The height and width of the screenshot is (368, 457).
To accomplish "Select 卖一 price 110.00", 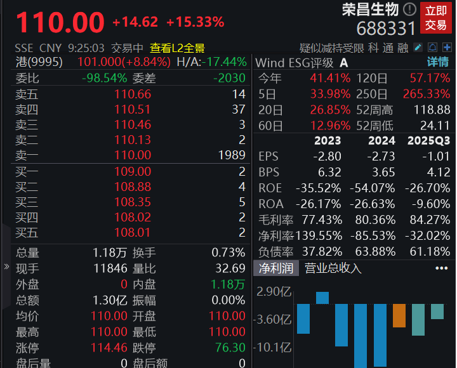I will [133, 155].
